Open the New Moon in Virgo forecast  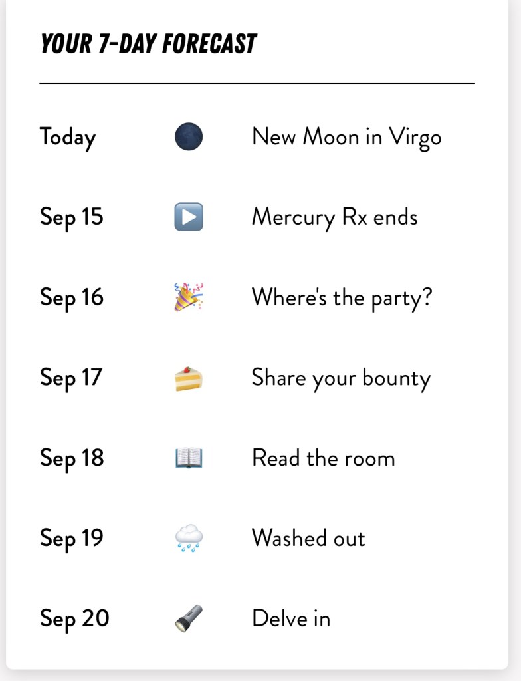346,138
